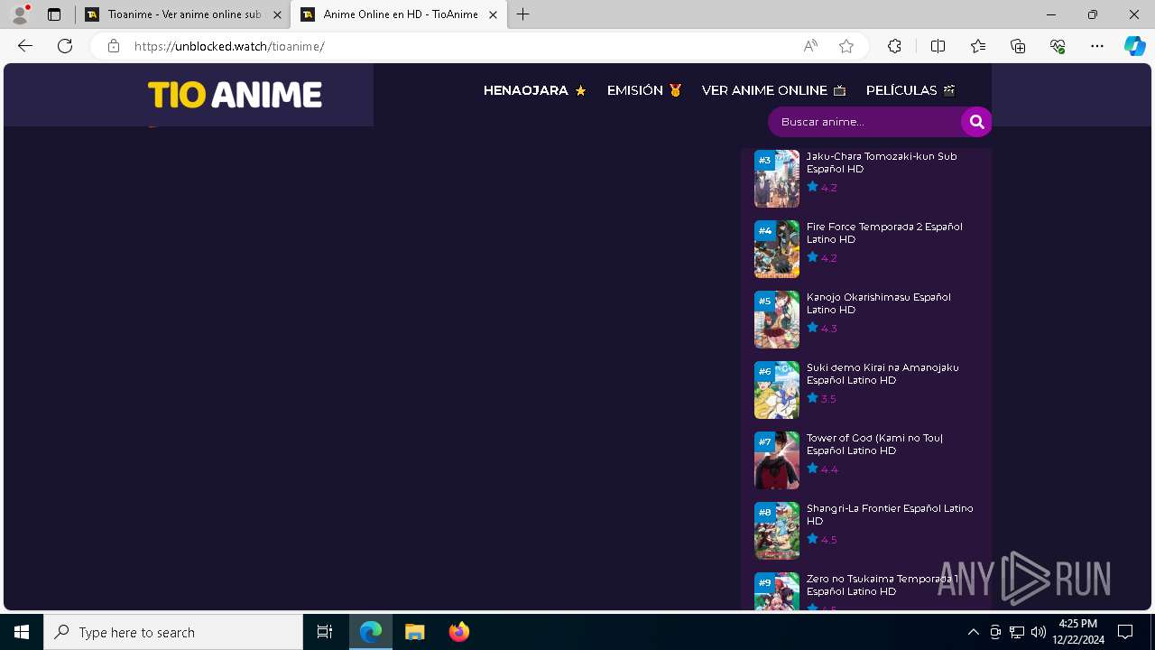The height and width of the screenshot is (650, 1155).
Task: Open the Collections icon
Action: (1018, 46)
